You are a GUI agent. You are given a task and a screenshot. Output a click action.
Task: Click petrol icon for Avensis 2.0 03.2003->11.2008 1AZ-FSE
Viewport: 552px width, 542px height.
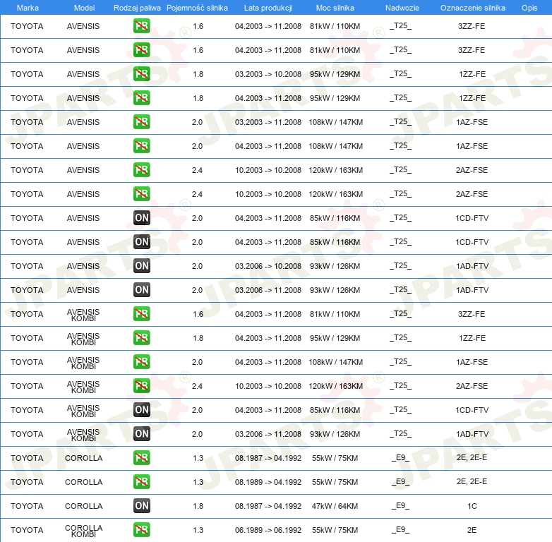coord(141,122)
